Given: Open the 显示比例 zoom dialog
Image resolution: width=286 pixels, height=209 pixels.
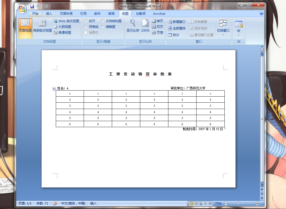Looking at the screenshot, I should (133, 25).
